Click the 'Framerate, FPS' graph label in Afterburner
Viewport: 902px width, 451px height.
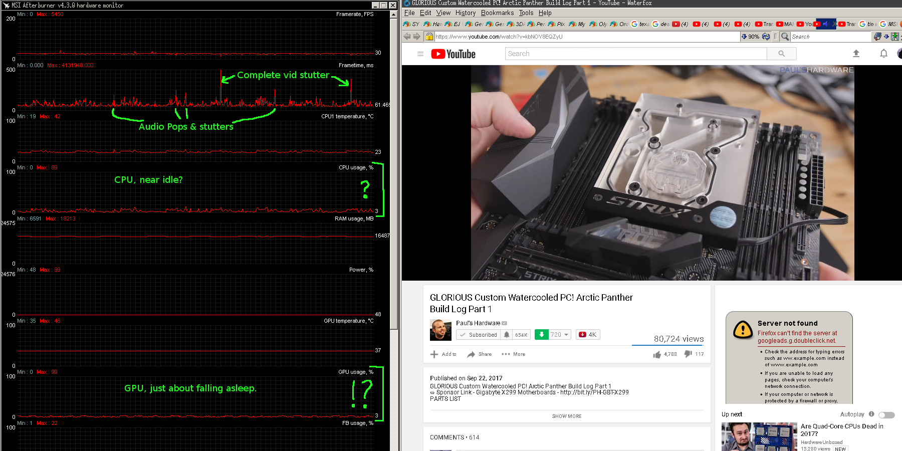[x=355, y=14]
